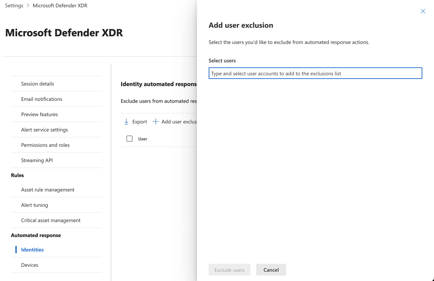Cancel the user exclusion dialog
Image resolution: width=434 pixels, height=281 pixels.
271,270
